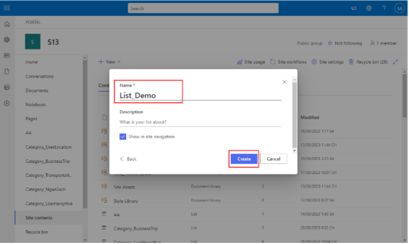This screenshot has width=409, height=244.
Task: Open the app launcher waffle icon
Action: [x=7, y=8]
